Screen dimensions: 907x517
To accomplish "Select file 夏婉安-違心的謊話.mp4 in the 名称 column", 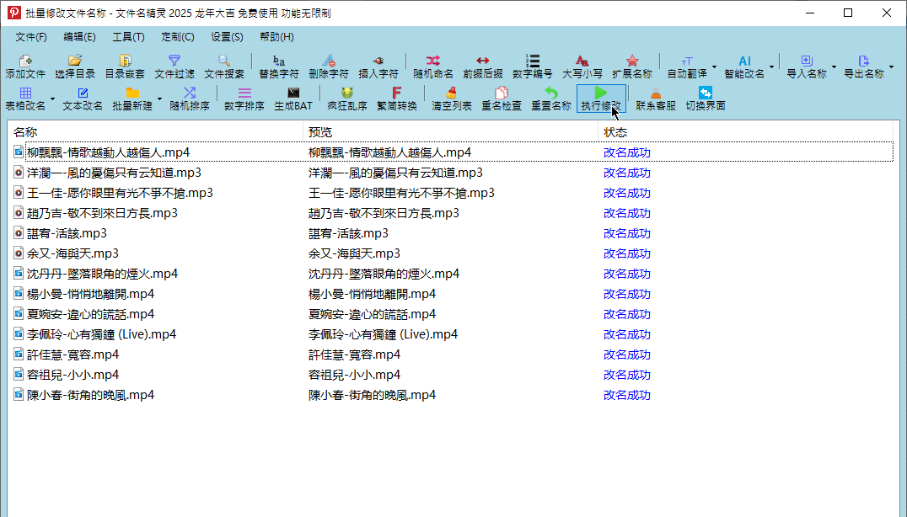I will (91, 314).
